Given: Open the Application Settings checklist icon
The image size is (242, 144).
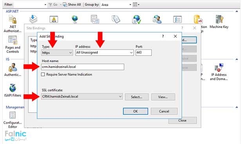Looking at the screenshot, I should (x=177, y=19).
